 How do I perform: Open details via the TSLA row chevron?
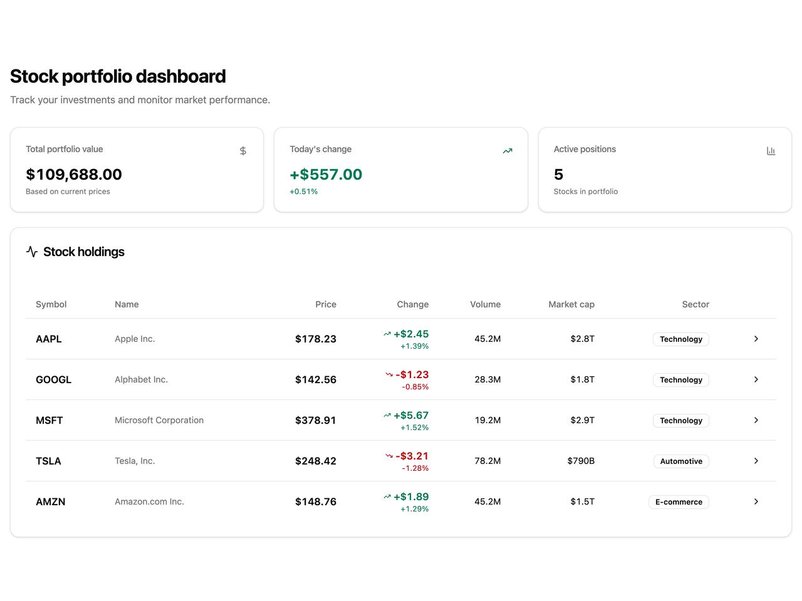756,461
